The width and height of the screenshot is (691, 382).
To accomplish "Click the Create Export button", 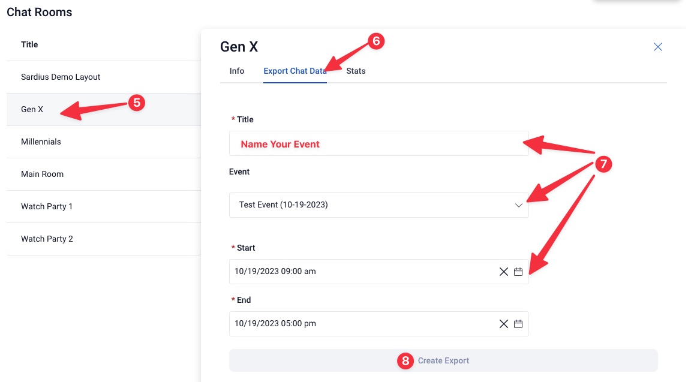I will click(443, 360).
